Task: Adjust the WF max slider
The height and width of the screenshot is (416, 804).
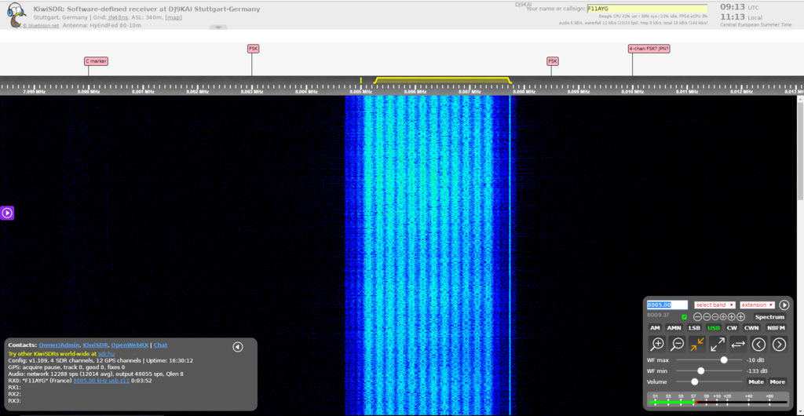Action: pyautogui.click(x=709, y=359)
